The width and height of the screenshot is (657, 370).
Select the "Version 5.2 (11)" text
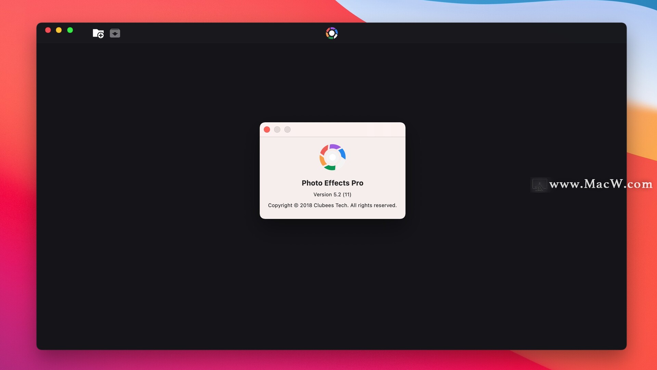[x=333, y=195]
